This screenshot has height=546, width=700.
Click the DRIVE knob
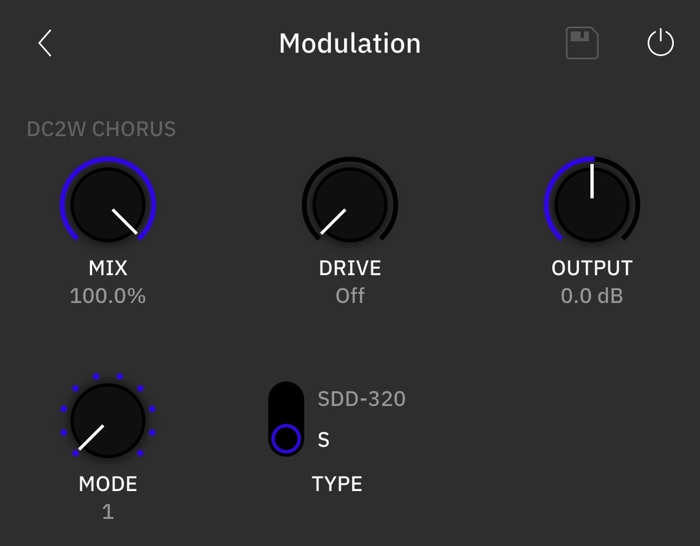click(x=349, y=204)
